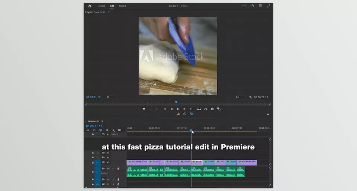Click the Extract button
357x191 pixels.
point(206,109)
